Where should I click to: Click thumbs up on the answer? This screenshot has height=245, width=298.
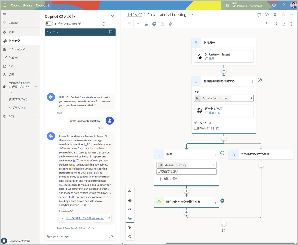[x=89, y=228]
